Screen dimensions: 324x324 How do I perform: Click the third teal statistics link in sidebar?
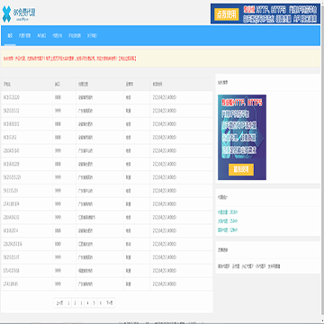tap(228, 230)
